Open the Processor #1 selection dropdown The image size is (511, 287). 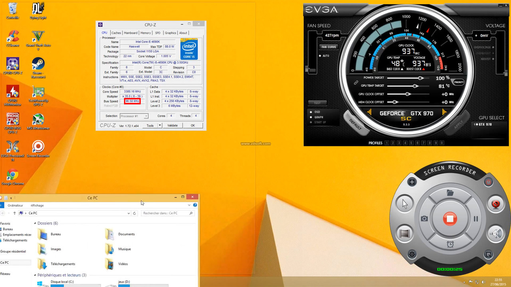134,116
